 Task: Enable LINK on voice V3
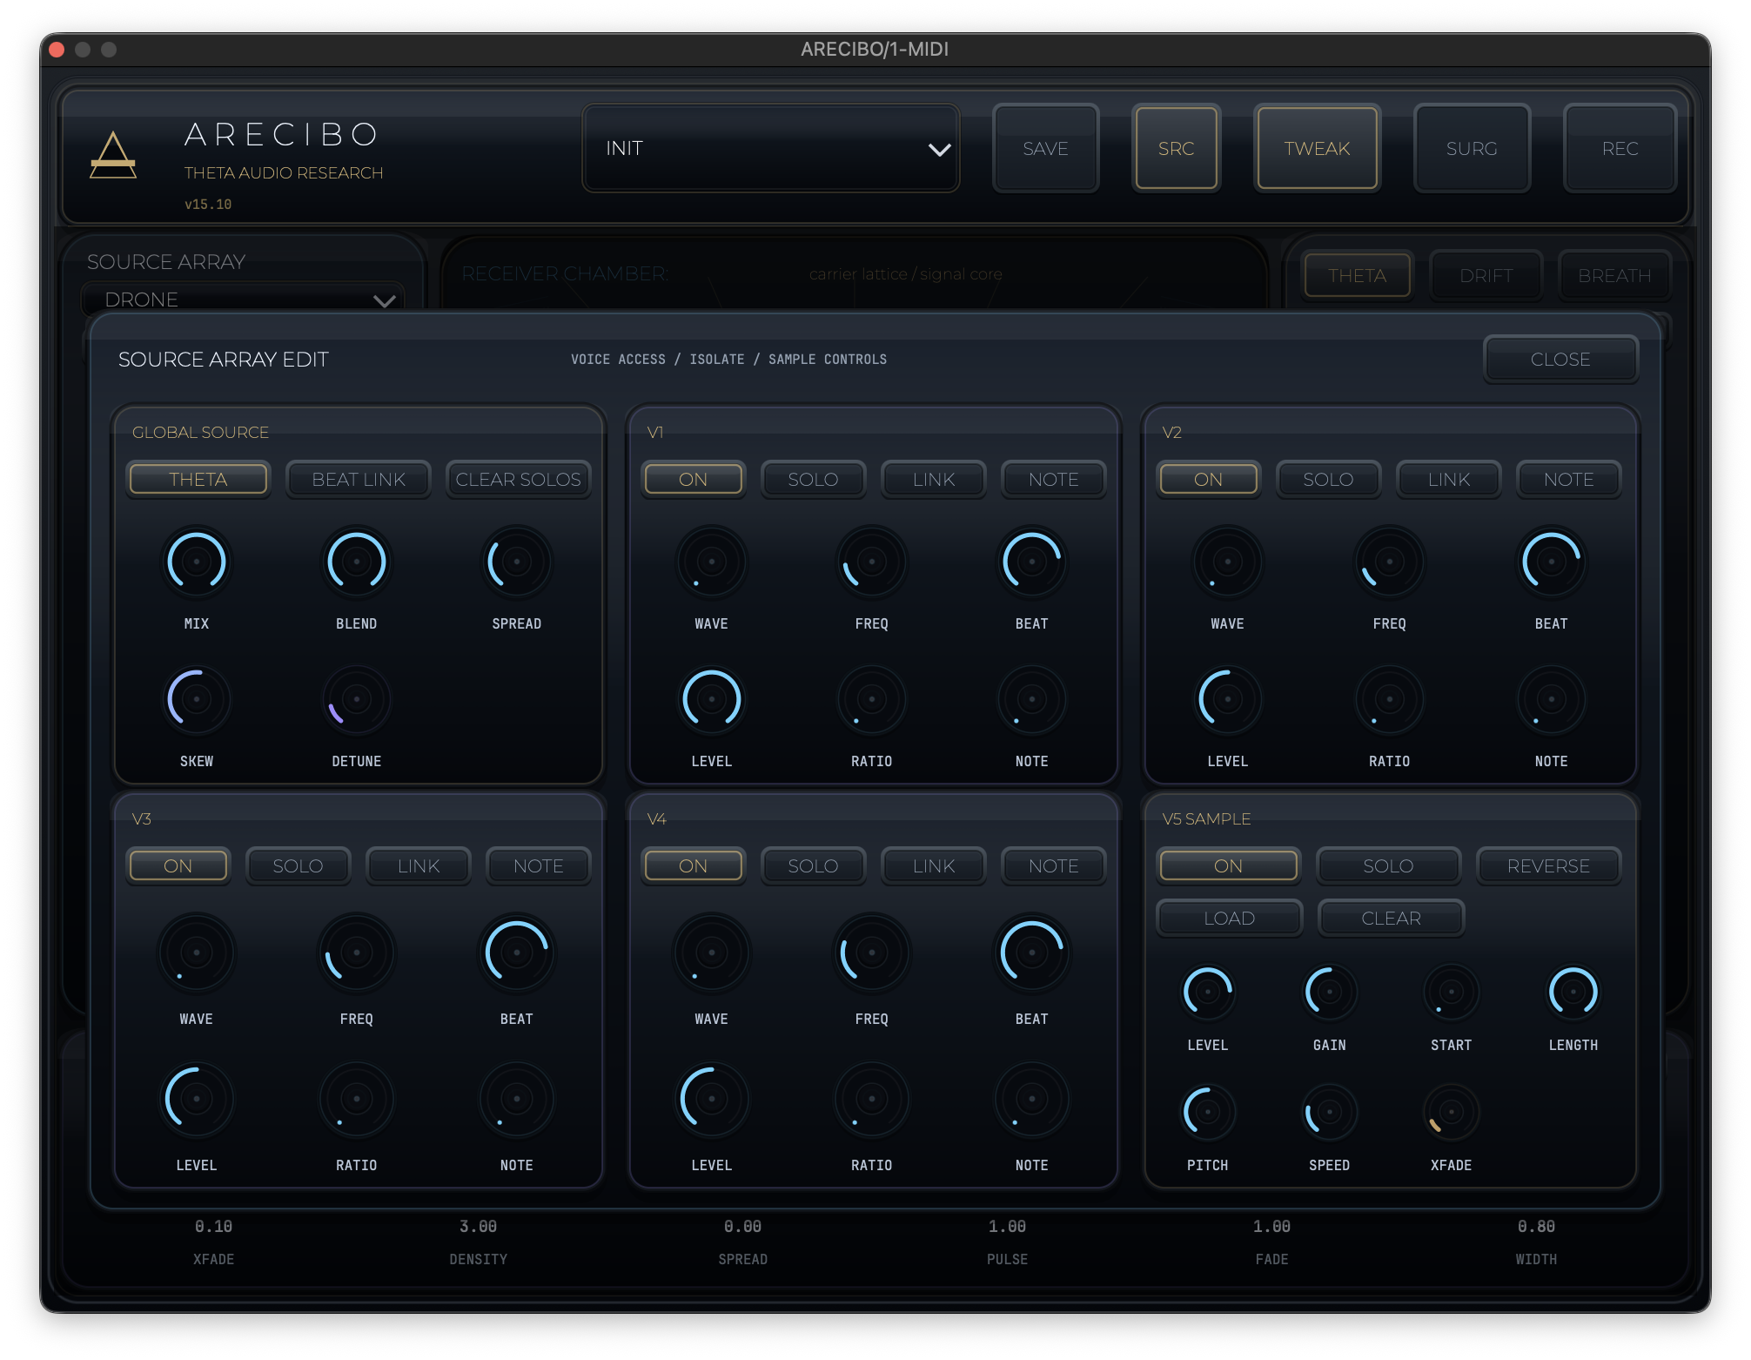point(419,866)
